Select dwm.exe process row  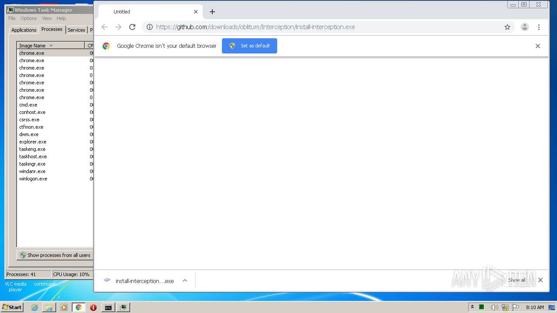pos(55,134)
